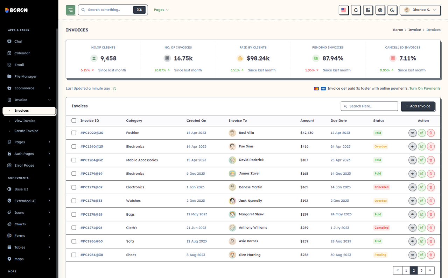This screenshot has width=448, height=278.
Task: Click the Turn On Payments link
Action: coord(425,89)
